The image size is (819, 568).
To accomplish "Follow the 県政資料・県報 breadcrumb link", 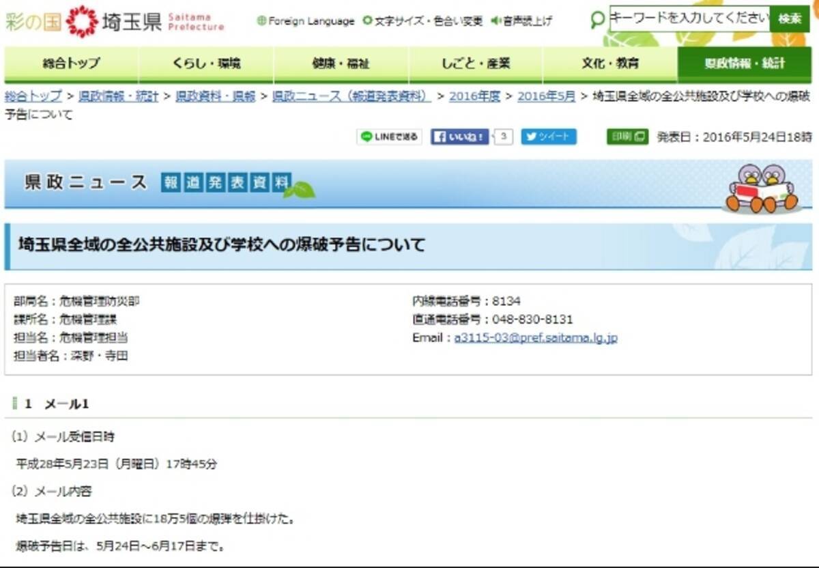I will coord(216,96).
